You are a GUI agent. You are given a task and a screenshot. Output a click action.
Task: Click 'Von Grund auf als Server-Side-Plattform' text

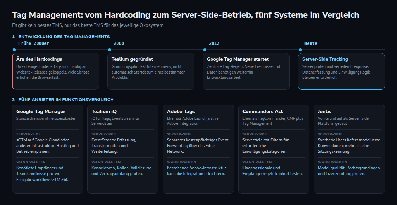(344, 121)
